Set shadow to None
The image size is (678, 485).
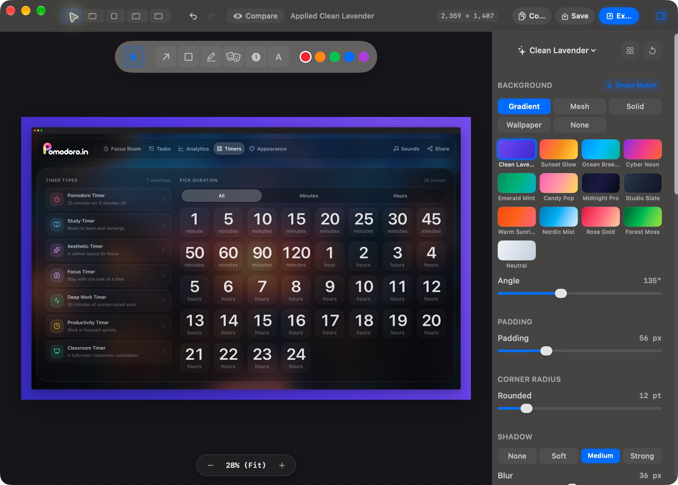(x=517, y=456)
